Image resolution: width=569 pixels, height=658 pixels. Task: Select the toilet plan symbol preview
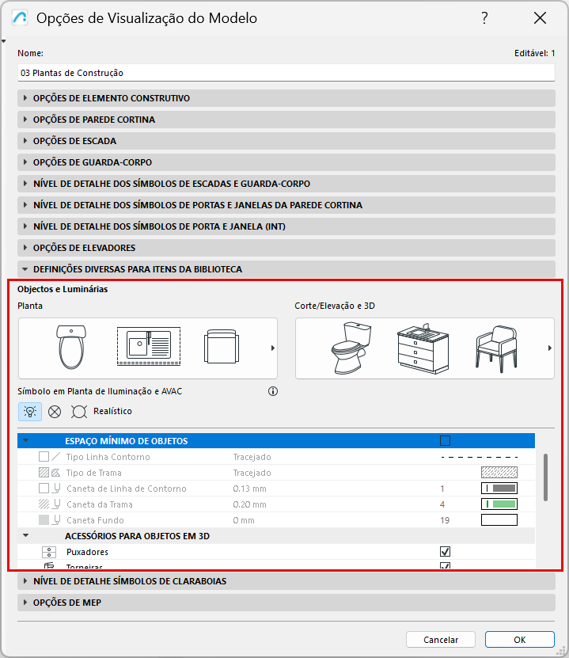coord(71,348)
